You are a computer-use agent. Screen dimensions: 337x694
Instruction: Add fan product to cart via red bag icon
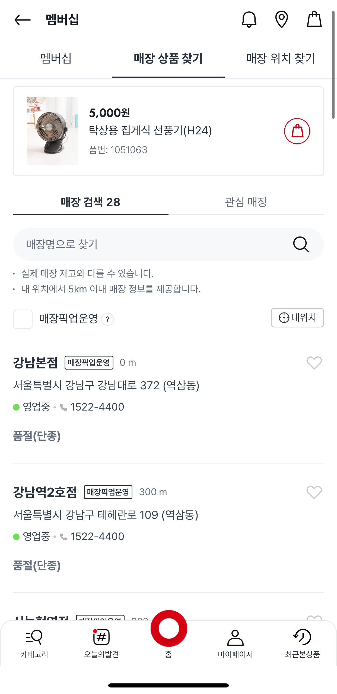[297, 131]
